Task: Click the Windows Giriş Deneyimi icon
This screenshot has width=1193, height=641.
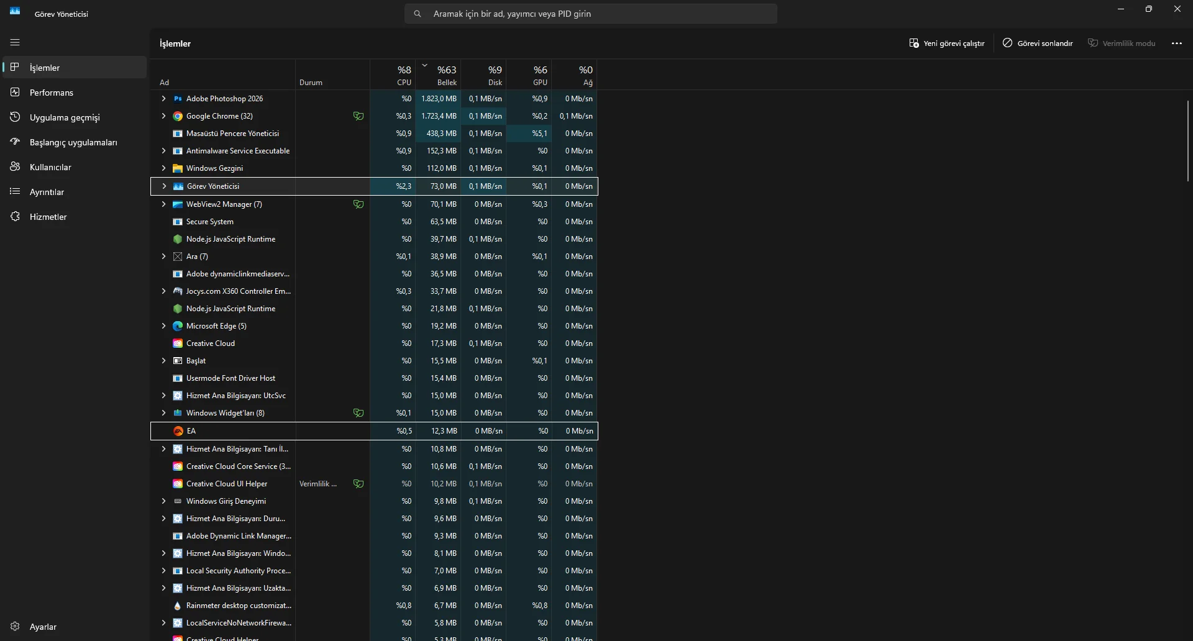Action: [x=178, y=501]
